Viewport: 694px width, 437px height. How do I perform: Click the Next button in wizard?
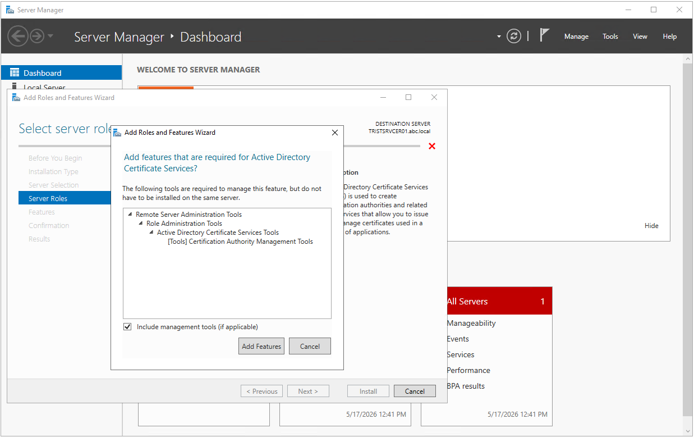(308, 391)
